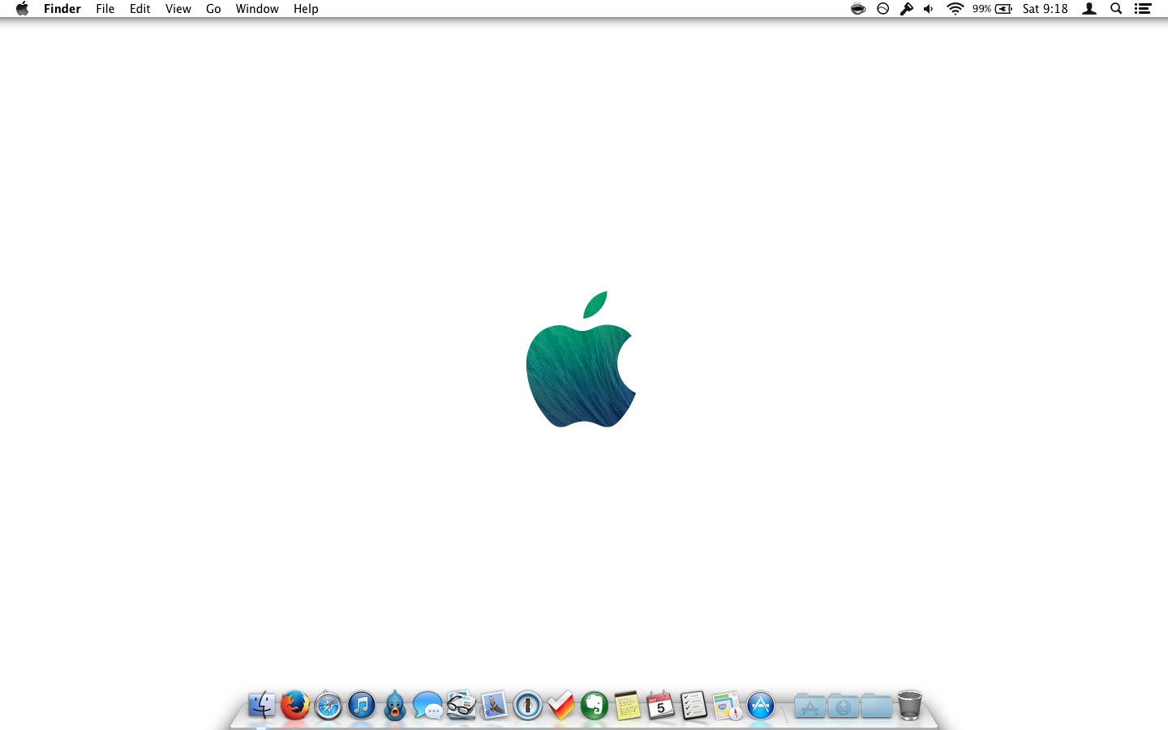
Task: Open the volume control in the menu bar
Action: coord(929,9)
